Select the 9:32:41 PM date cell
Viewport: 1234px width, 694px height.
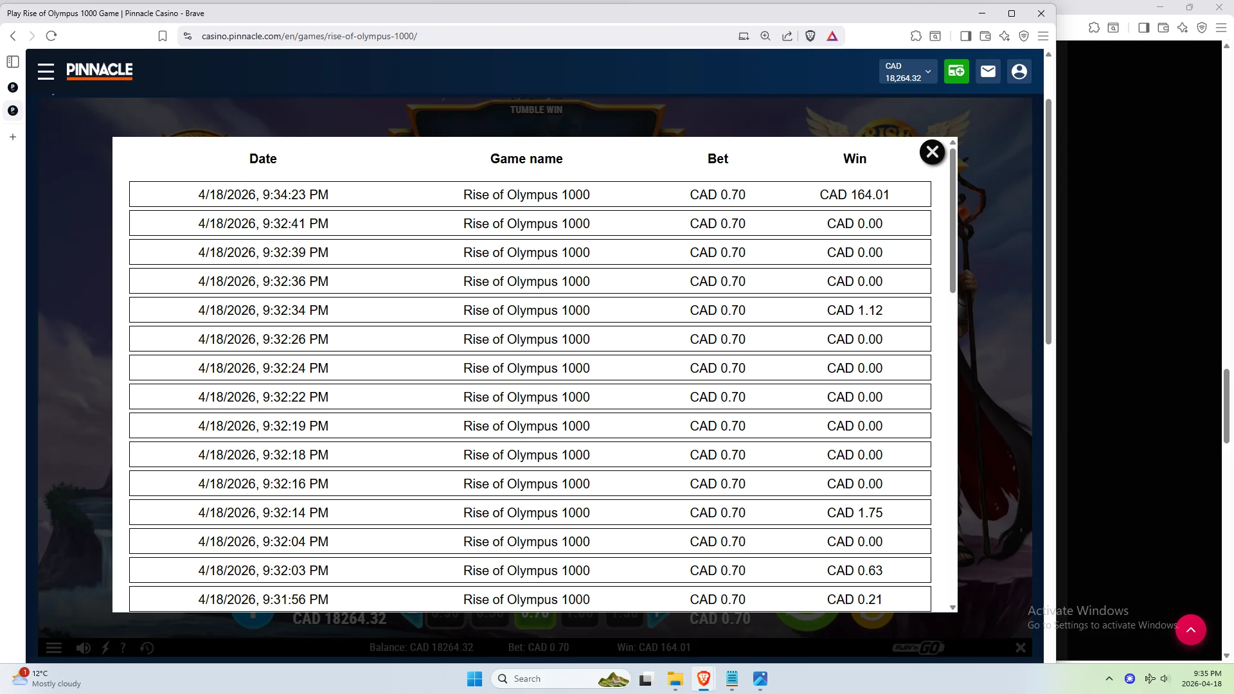[x=263, y=224]
